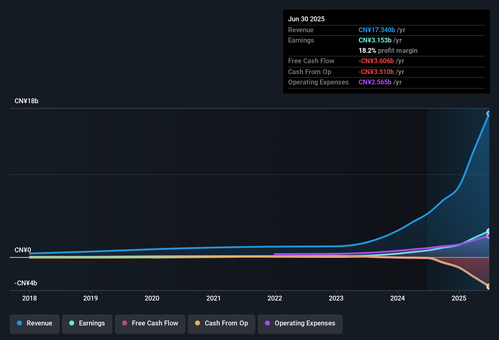Select the 2025 axis label
The image size is (499, 340).
click(459, 298)
